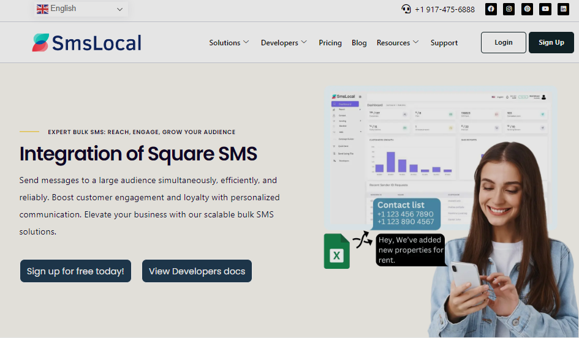579x338 pixels.
Task: Open the Pinterest social icon
Action: pos(527,9)
